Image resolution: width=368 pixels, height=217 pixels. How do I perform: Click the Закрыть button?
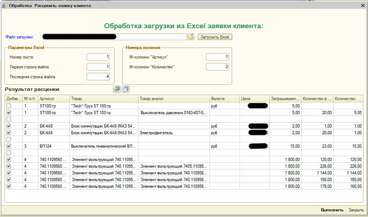click(356, 210)
